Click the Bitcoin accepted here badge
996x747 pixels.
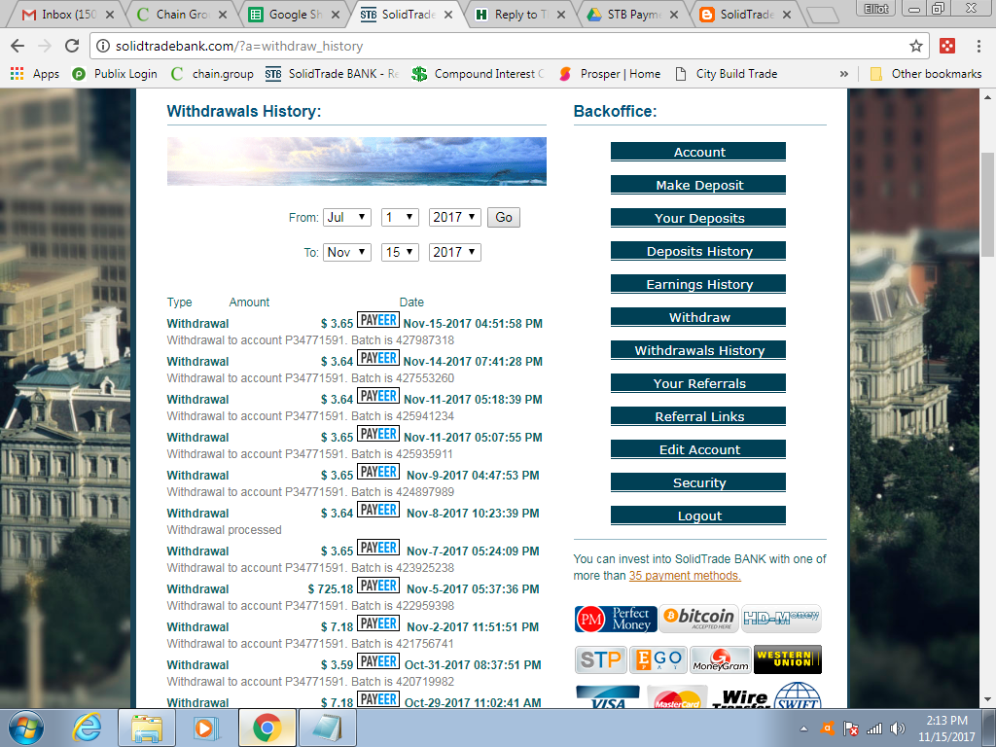[698, 619]
